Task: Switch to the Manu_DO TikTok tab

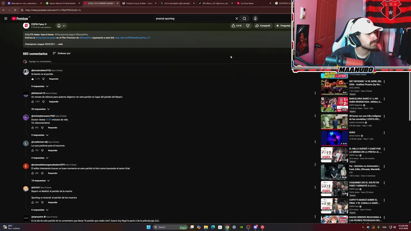Action: coord(215,3)
